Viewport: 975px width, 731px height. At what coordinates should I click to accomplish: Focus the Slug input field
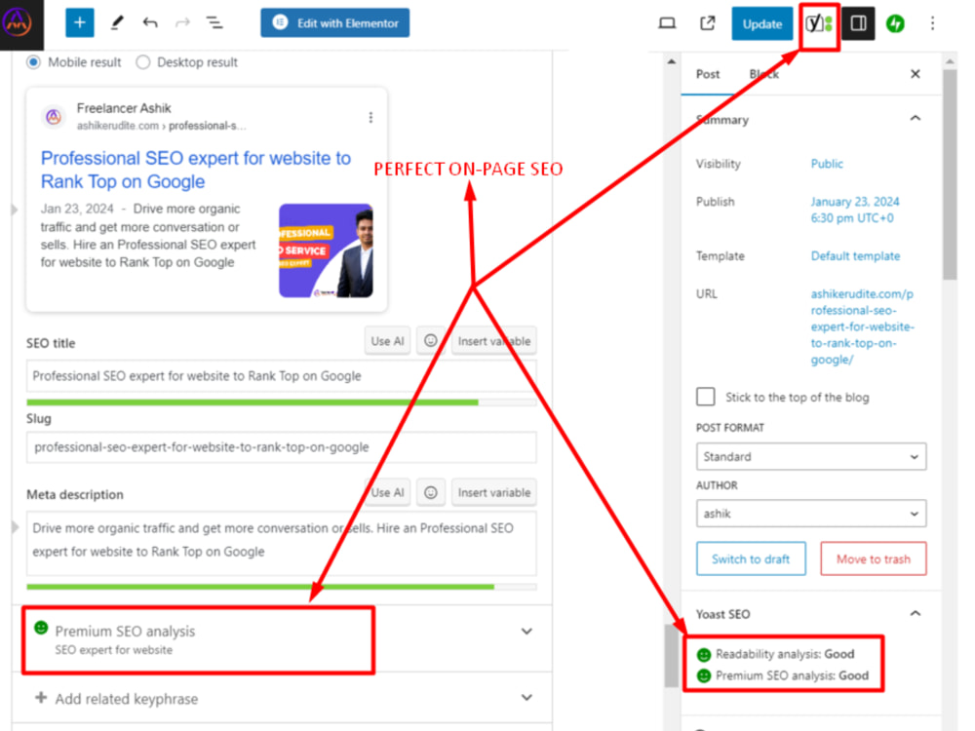(x=281, y=447)
